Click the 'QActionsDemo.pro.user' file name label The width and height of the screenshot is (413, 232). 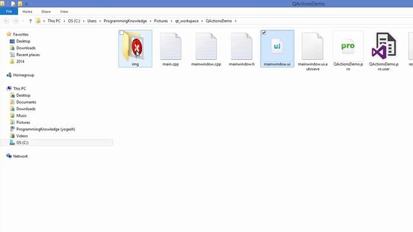click(383, 66)
